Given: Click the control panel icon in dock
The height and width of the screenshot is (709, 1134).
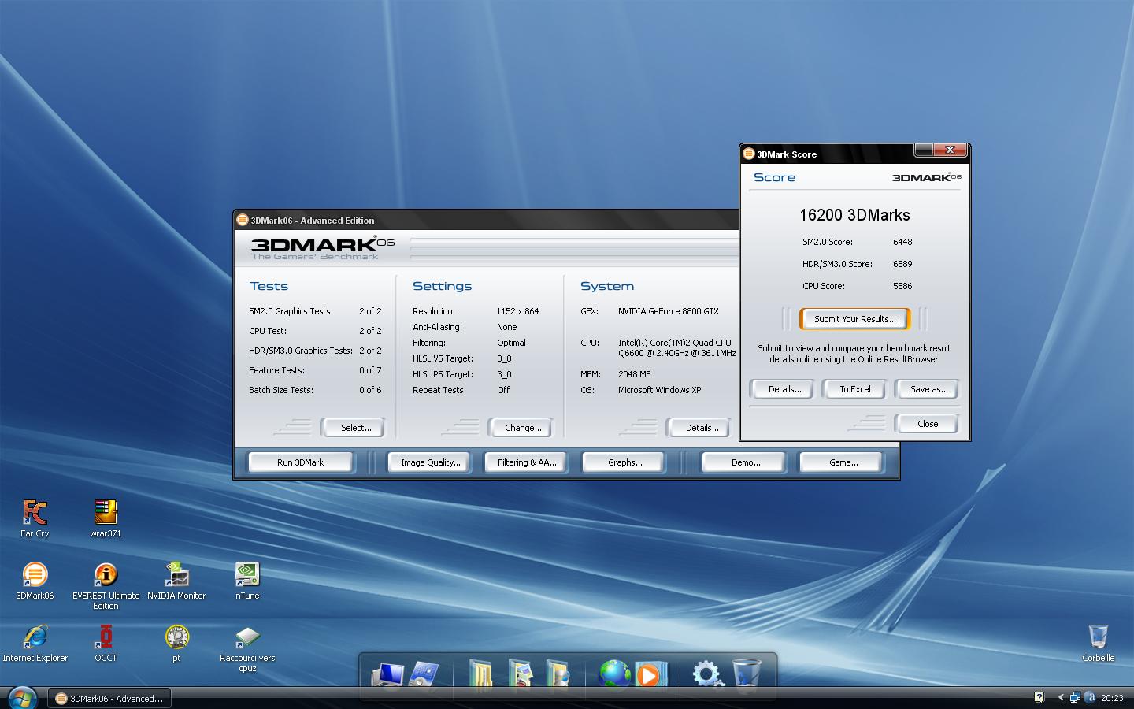Looking at the screenshot, I should point(424,674).
